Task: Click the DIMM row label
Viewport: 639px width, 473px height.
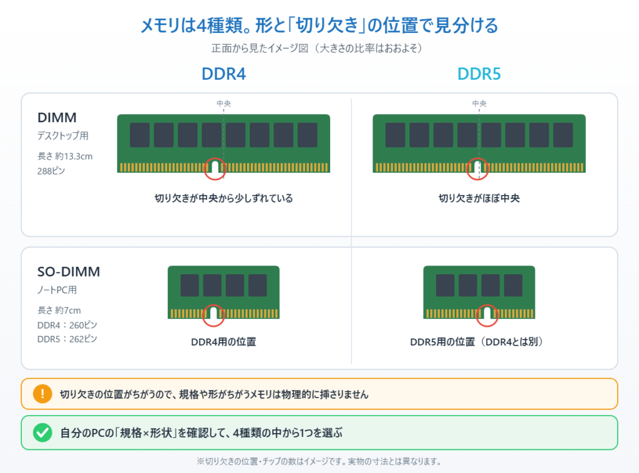Action: tap(57, 118)
